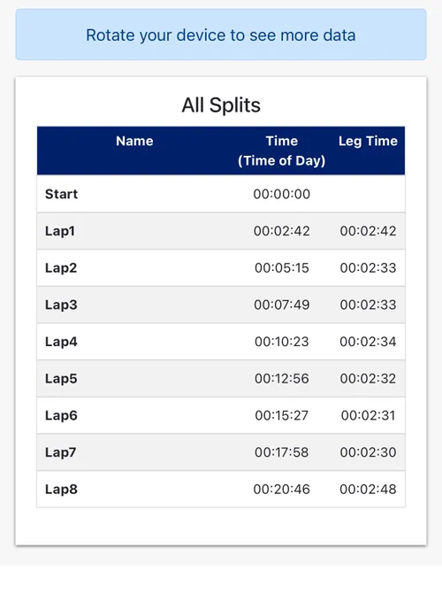This screenshot has height=602, width=442.
Task: Click Lap1 leg time 00:02:42
Action: coord(368,231)
